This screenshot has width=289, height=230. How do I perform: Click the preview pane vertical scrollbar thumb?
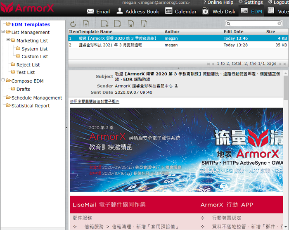pos(286,88)
